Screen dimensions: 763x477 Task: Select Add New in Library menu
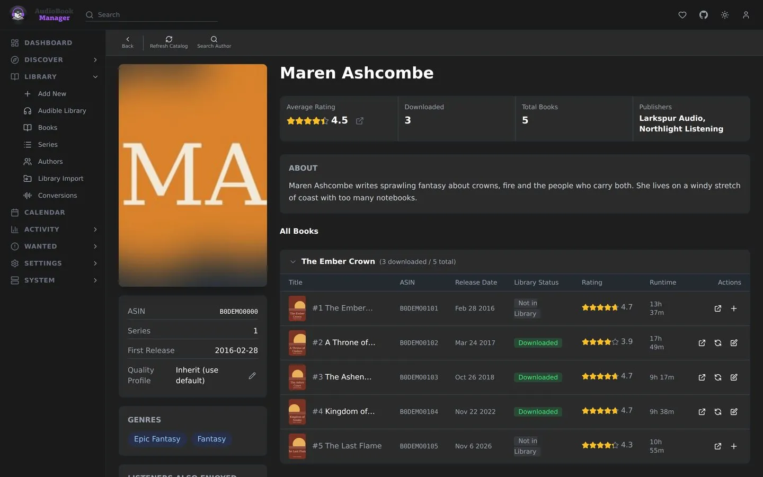click(52, 94)
